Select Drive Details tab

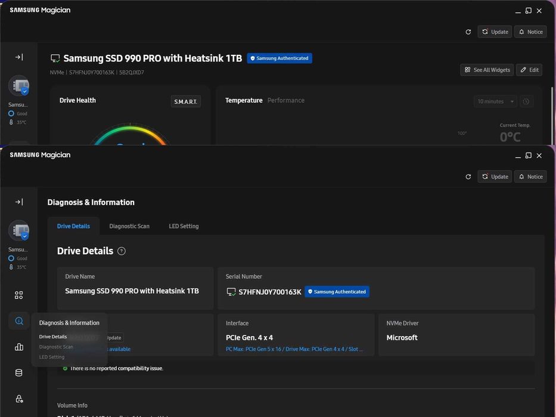pyautogui.click(x=73, y=226)
